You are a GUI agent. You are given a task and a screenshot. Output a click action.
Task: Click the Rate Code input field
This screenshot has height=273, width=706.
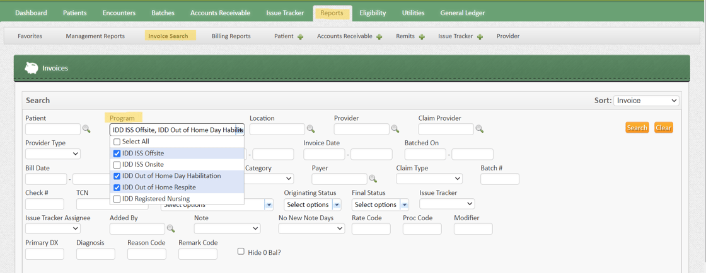pos(371,228)
